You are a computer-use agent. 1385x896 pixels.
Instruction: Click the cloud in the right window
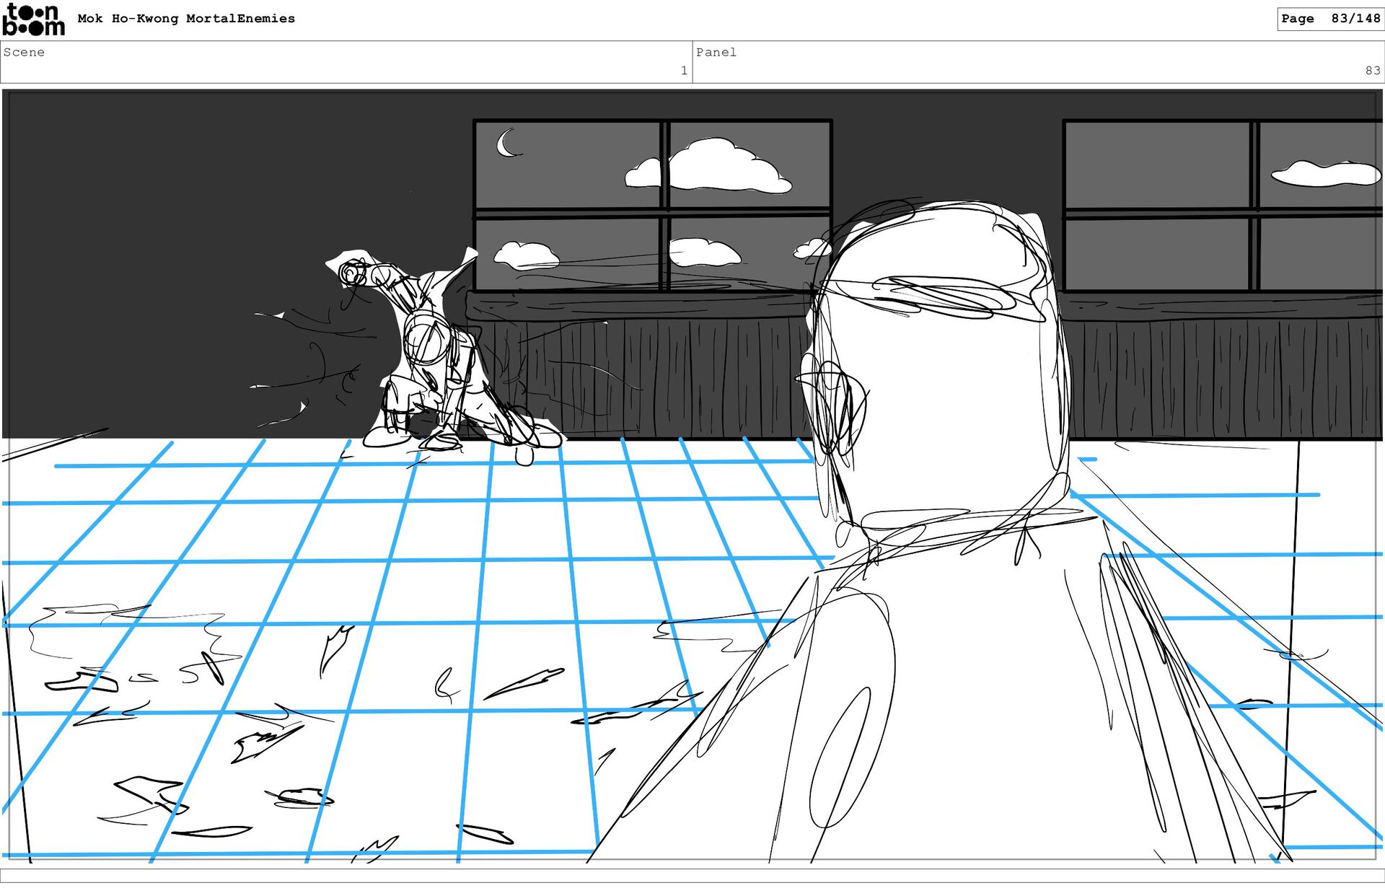click(1325, 174)
